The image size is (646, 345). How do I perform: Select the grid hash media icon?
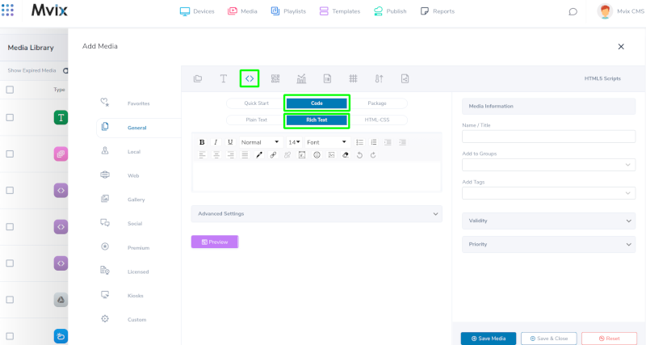click(x=353, y=78)
